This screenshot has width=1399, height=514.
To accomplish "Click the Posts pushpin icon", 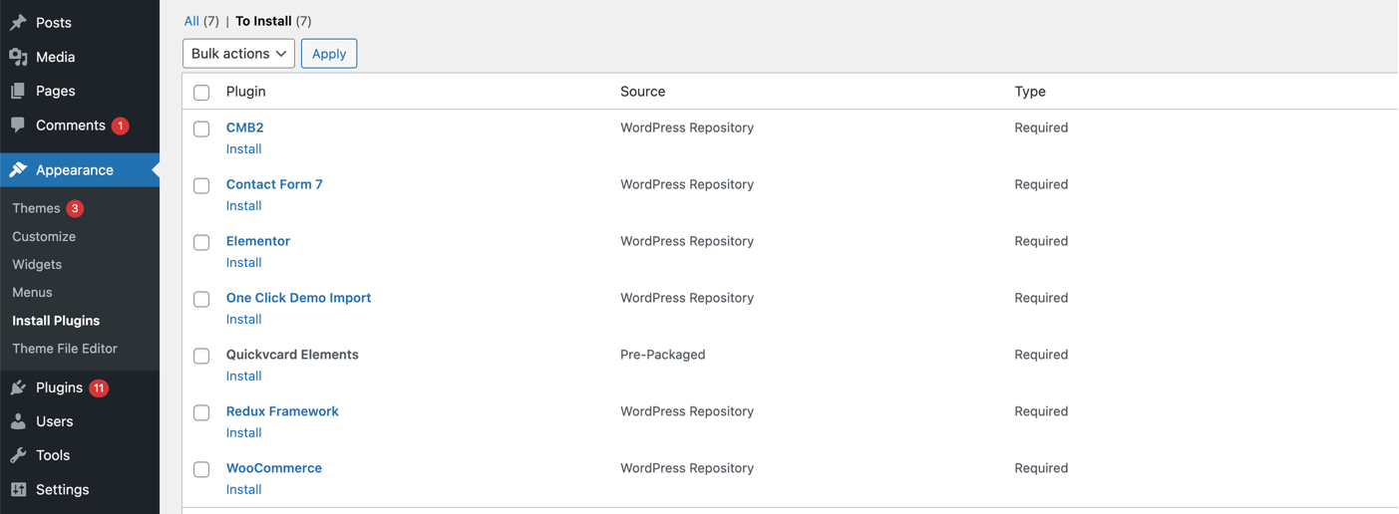I will tap(18, 23).
